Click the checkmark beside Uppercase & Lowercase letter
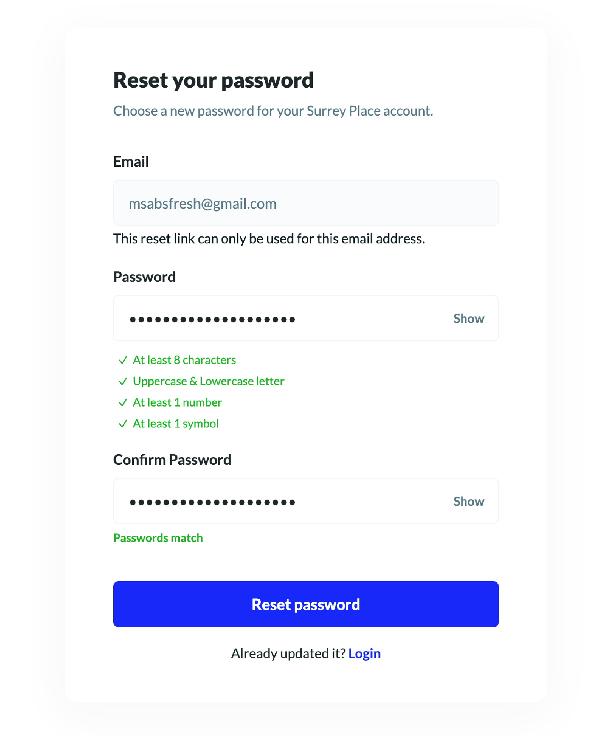606x736 pixels. point(123,381)
